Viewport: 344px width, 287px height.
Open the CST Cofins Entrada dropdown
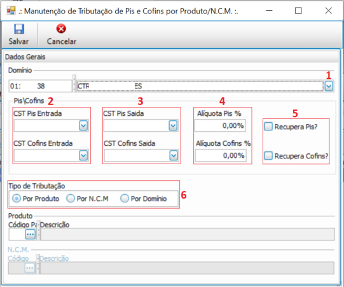pyautogui.click(x=83, y=156)
